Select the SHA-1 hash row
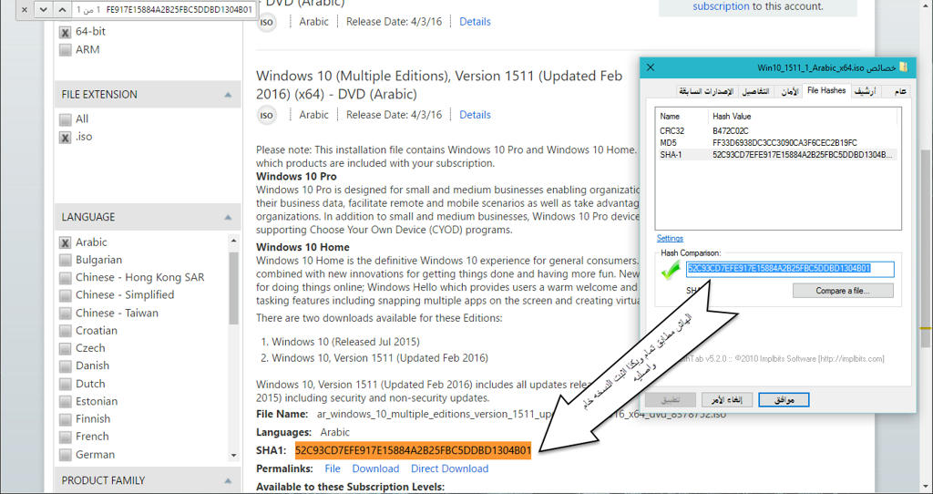Image resolution: width=933 pixels, height=494 pixels. (x=778, y=155)
